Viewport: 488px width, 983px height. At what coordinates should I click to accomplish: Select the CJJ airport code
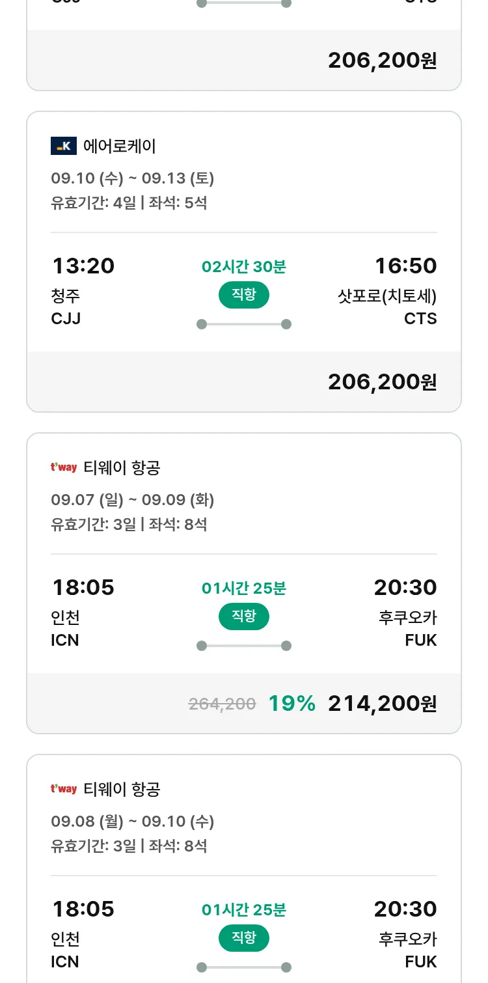pos(66,319)
